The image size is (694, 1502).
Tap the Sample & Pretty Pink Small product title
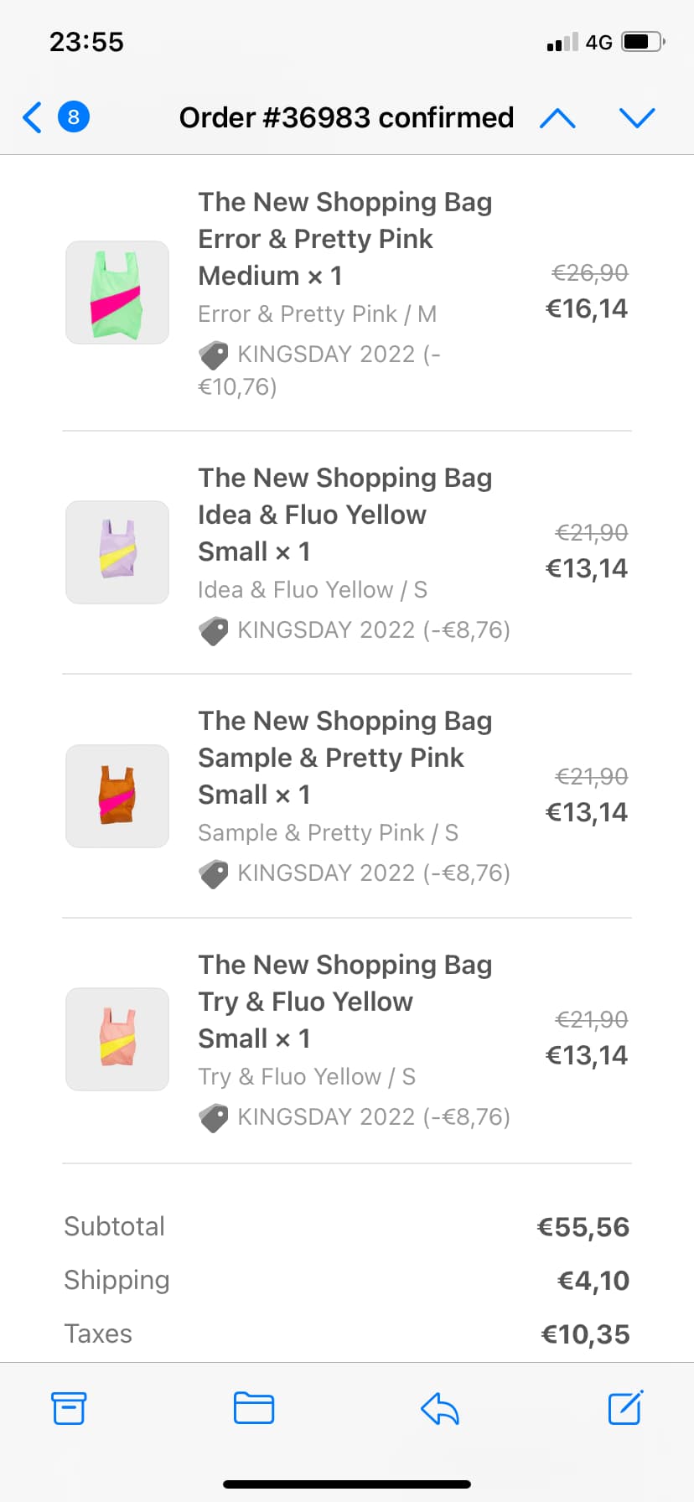(x=344, y=758)
